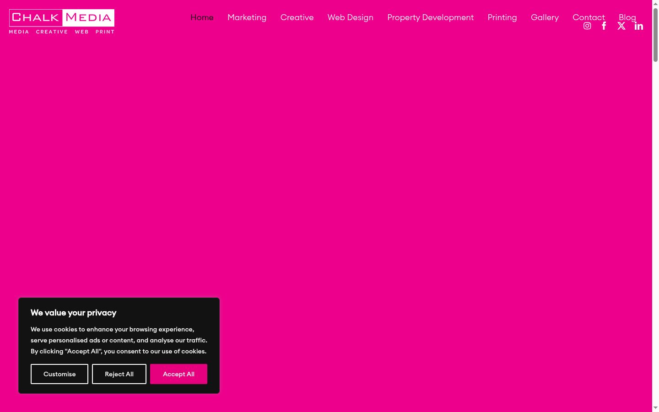Open the Contact menu item
659x412 pixels.
coord(589,17)
